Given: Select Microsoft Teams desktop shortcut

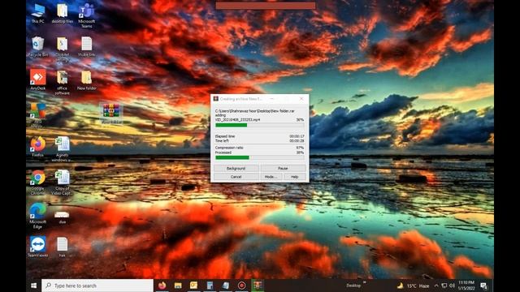Looking at the screenshot, I should click(87, 15).
